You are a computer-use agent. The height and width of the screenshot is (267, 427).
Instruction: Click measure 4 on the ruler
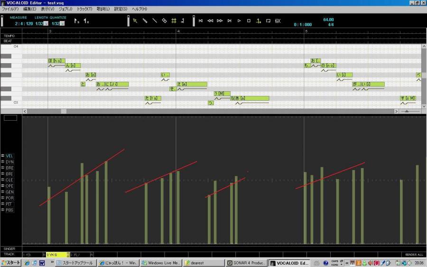point(178,31)
